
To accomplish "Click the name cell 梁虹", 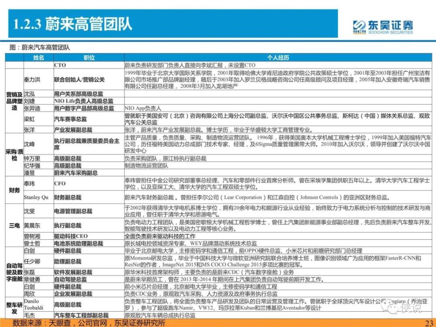I will pyautogui.click(x=39, y=119).
